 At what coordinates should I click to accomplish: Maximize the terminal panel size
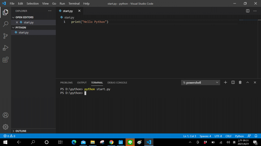pos(248,82)
